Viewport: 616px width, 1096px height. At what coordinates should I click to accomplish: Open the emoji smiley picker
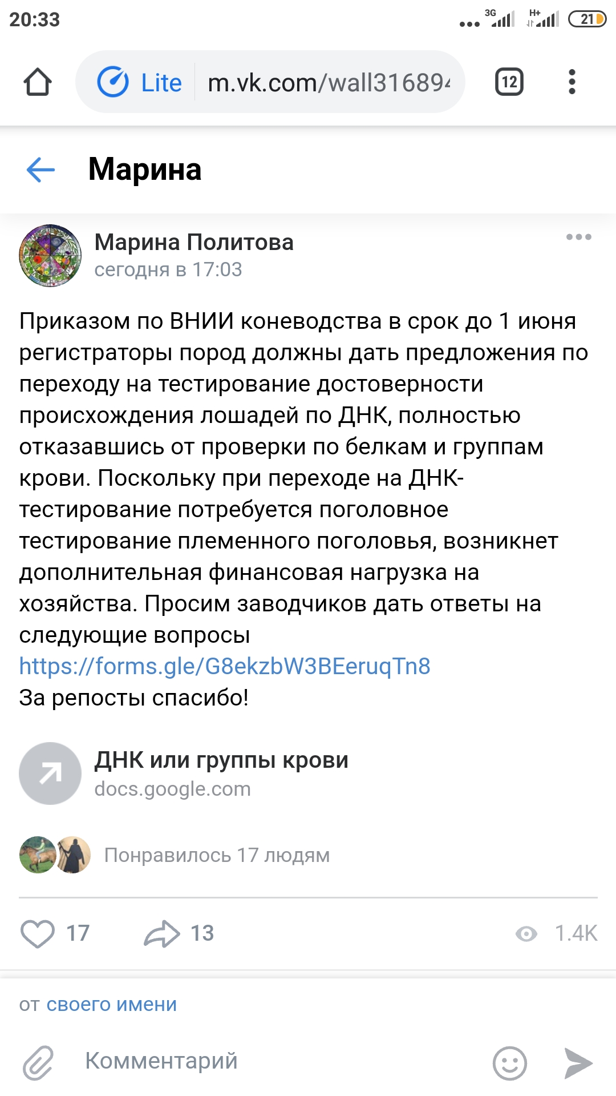point(509,1062)
